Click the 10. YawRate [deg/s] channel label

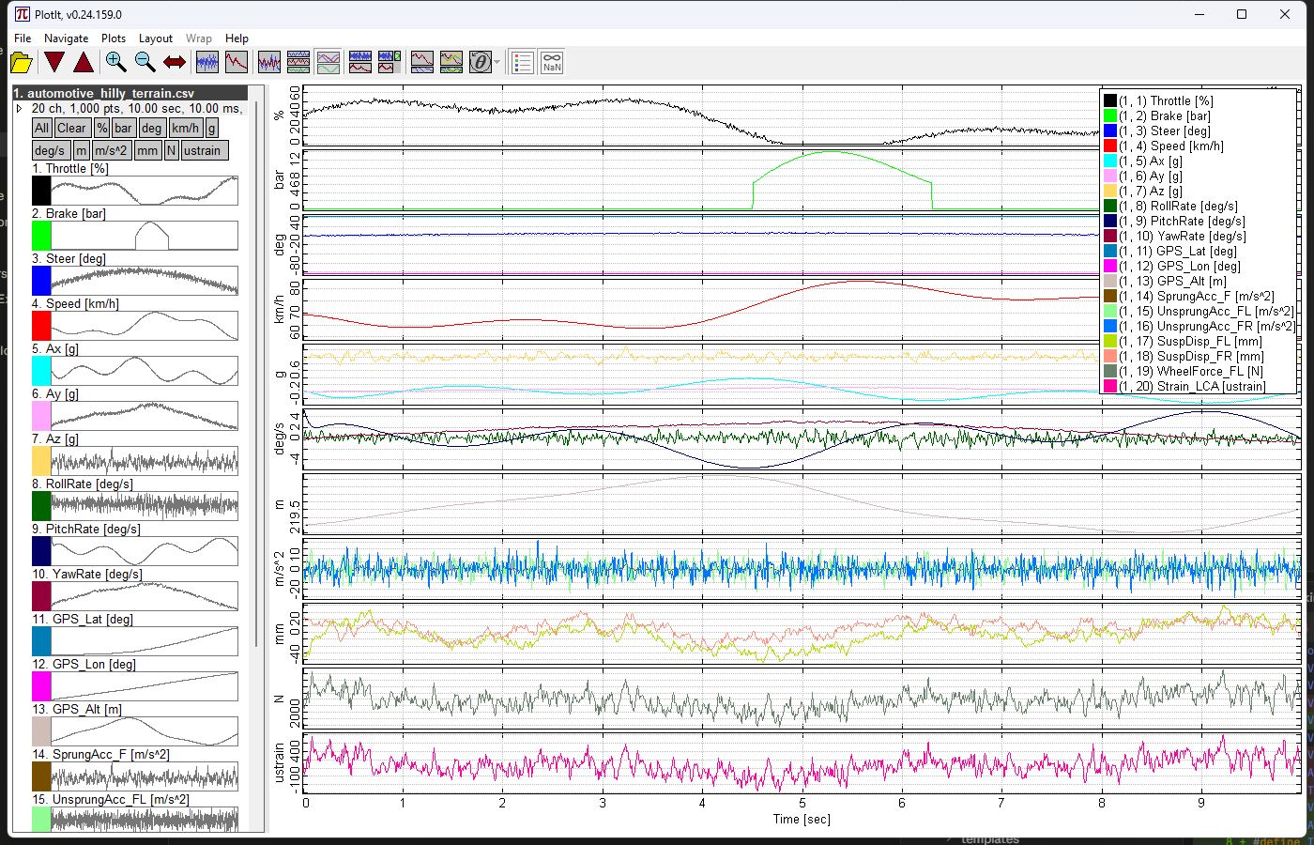click(87, 574)
